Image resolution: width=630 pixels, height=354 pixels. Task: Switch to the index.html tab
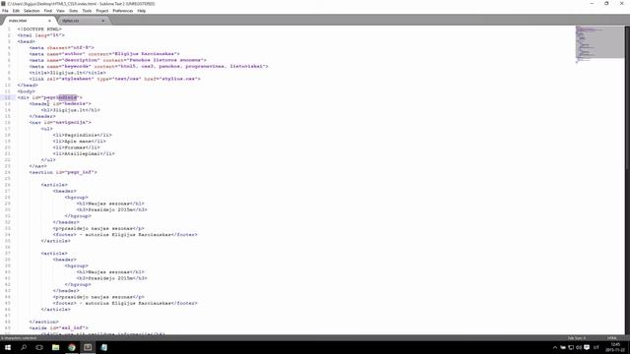[29, 21]
